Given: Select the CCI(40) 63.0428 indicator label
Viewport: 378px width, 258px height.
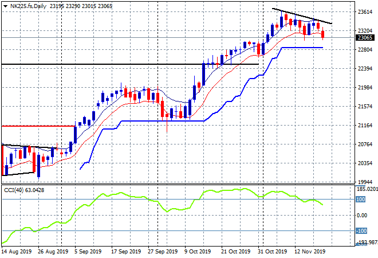Looking at the screenshot, I should tap(24, 190).
